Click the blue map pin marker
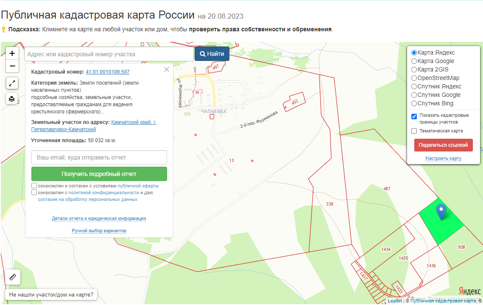The width and height of the screenshot is (483, 305). [x=441, y=212]
